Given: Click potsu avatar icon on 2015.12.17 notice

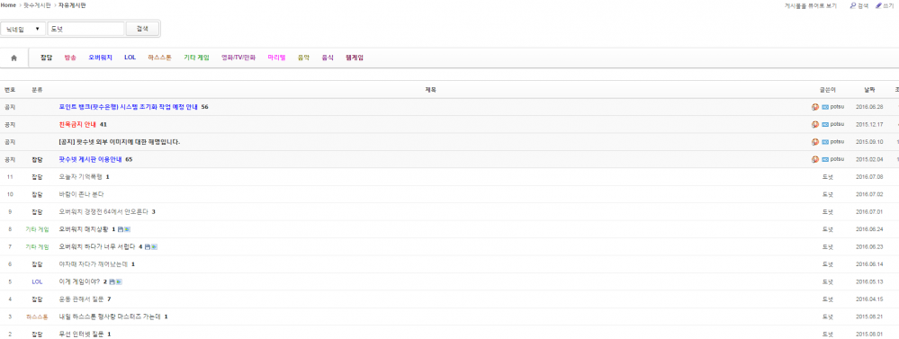Looking at the screenshot, I should tap(815, 124).
